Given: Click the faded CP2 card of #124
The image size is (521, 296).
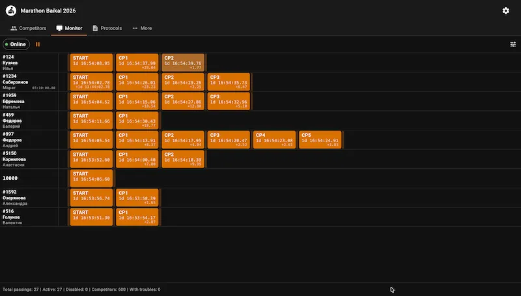Looking at the screenshot, I should [x=183, y=63].
